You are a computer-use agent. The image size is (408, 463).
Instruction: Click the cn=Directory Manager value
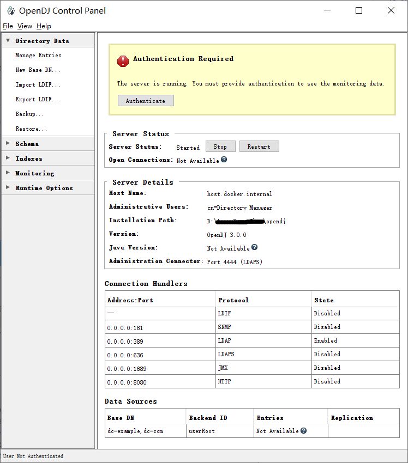click(240, 208)
